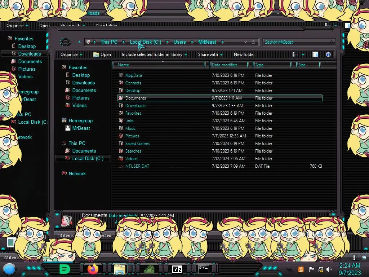Open the address bar history dropdown
Viewport: 369px width, 277px height.
[x=245, y=42]
